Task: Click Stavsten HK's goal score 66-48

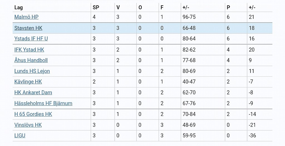Action: coord(189,28)
